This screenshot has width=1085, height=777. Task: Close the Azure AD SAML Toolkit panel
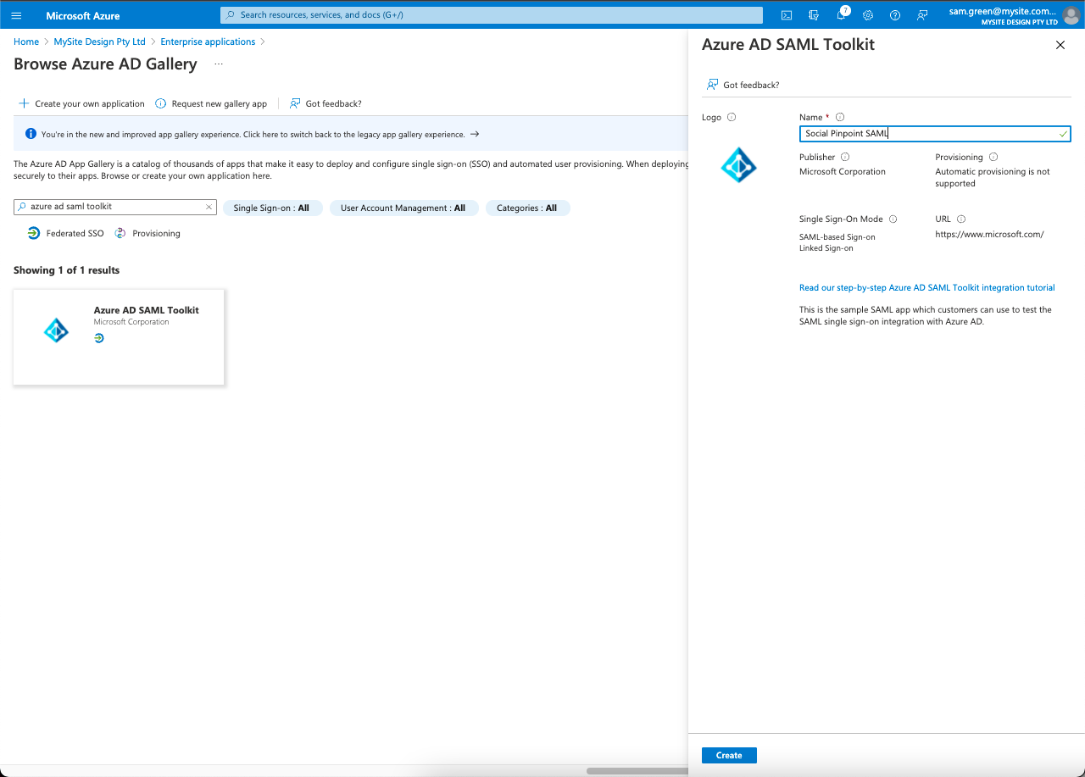1060,45
